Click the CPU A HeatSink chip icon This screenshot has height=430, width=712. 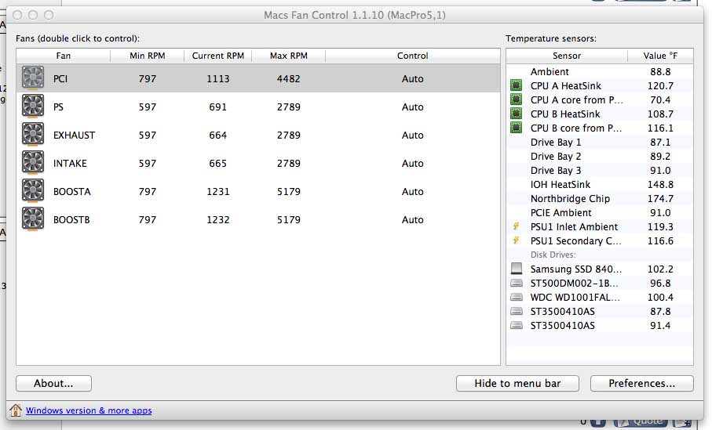click(516, 85)
